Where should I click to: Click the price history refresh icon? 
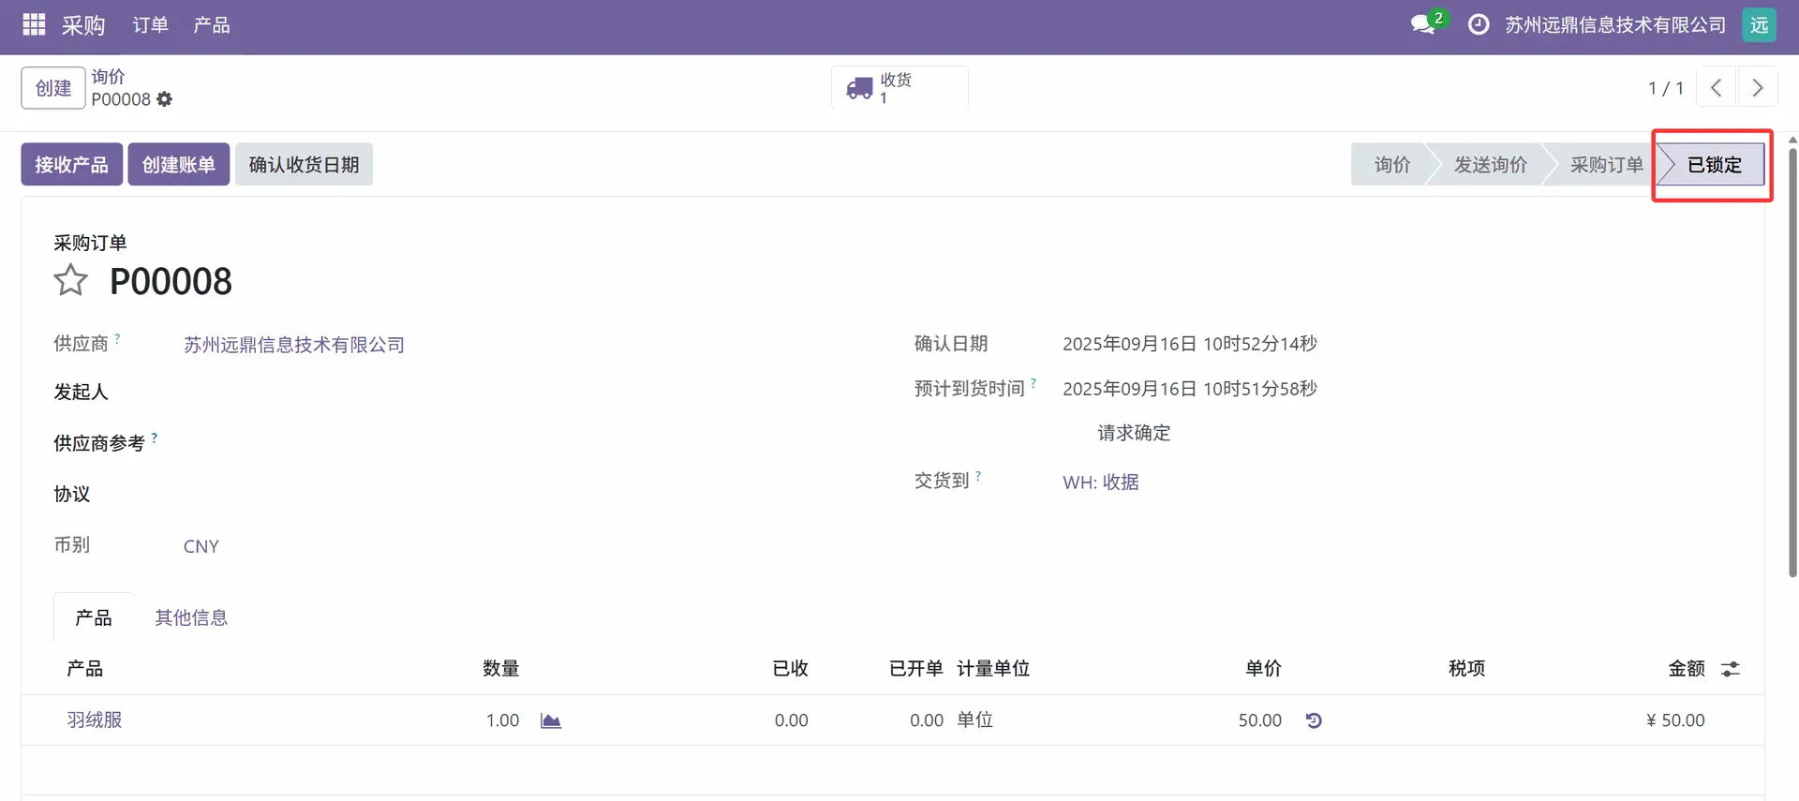point(1314,720)
